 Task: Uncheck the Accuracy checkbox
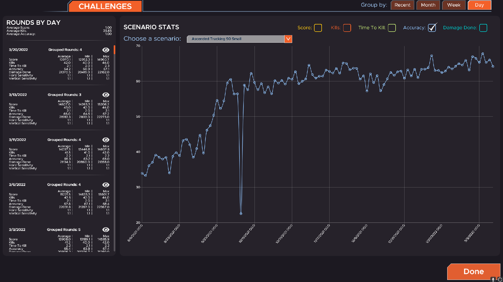(432, 28)
